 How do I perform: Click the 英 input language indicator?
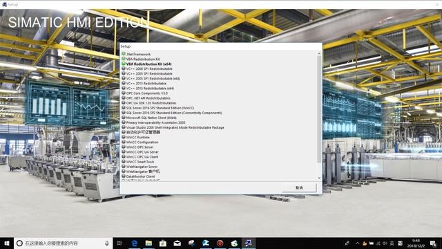pos(392,243)
